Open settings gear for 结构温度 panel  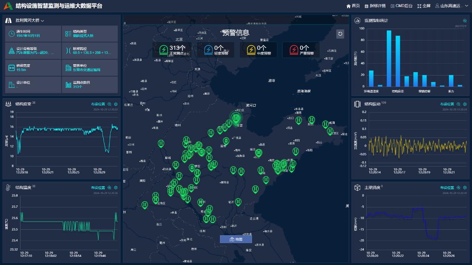point(116,188)
